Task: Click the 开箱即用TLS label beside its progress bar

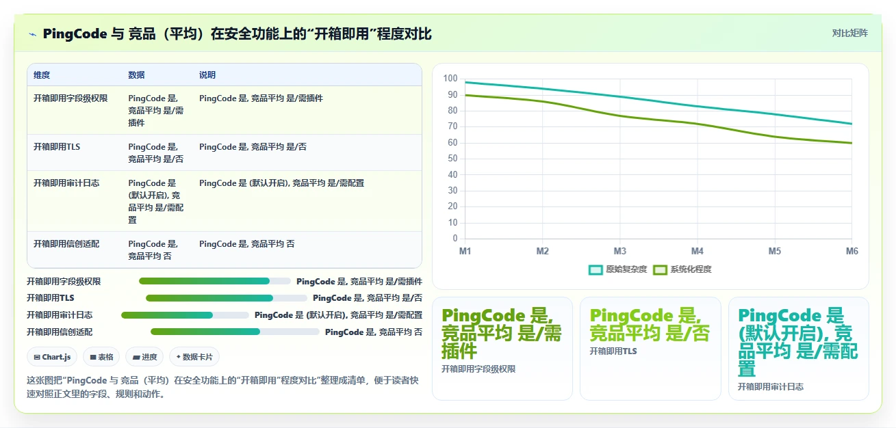Action: coord(50,298)
